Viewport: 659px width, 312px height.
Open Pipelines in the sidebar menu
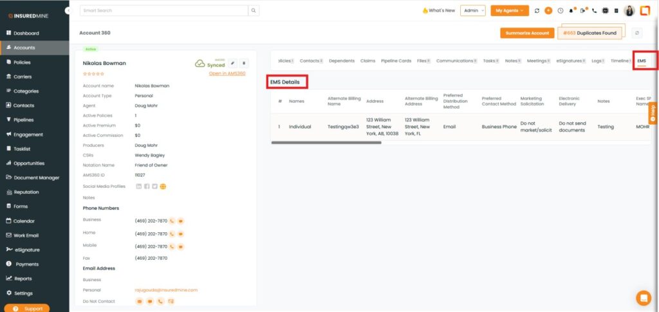click(x=24, y=120)
